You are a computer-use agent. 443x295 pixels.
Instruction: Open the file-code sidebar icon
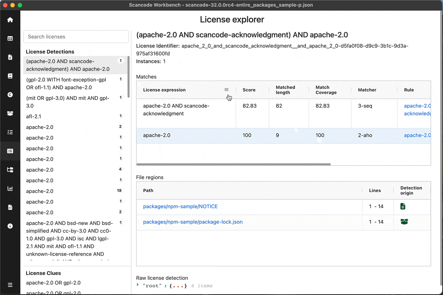click(x=10, y=207)
